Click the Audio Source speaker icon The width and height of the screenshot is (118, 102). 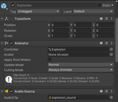coord(6,91)
